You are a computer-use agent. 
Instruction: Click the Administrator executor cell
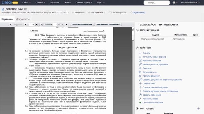pos(179,39)
